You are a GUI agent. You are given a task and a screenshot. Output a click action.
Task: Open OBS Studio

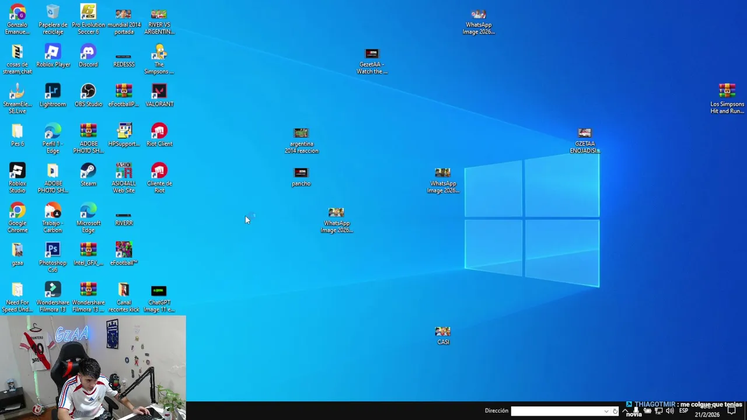click(x=88, y=95)
